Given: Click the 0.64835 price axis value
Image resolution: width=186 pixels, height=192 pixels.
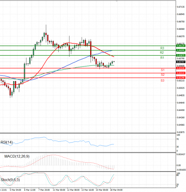Looking at the screenshot, I should tap(181, 95).
